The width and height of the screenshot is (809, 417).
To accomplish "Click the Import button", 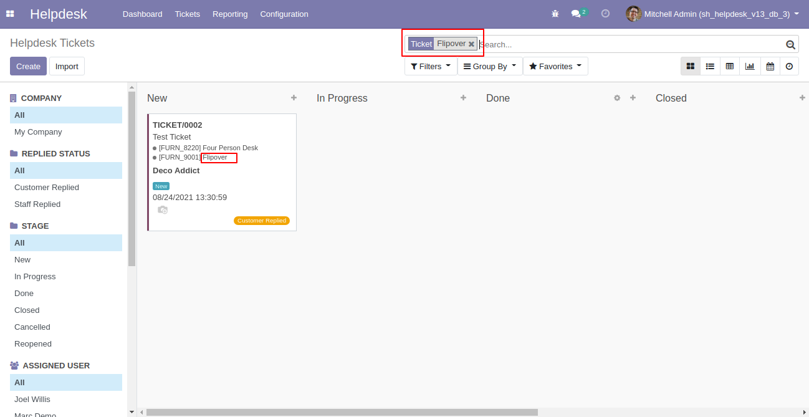I will click(x=67, y=66).
